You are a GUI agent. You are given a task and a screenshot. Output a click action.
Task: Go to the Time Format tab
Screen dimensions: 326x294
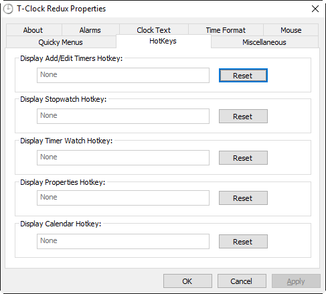pyautogui.click(x=226, y=30)
